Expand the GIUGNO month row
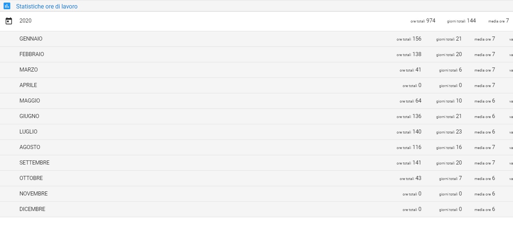513x239 pixels. pos(29,116)
